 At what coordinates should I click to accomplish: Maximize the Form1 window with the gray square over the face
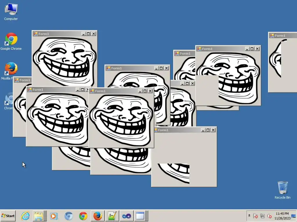tap(252, 49)
